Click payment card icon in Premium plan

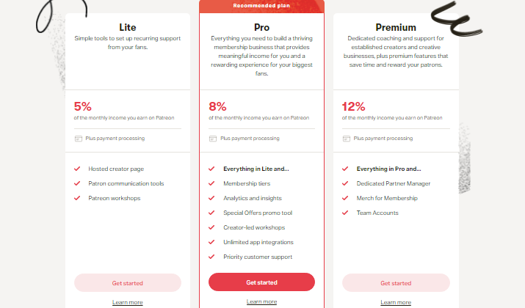click(x=347, y=139)
